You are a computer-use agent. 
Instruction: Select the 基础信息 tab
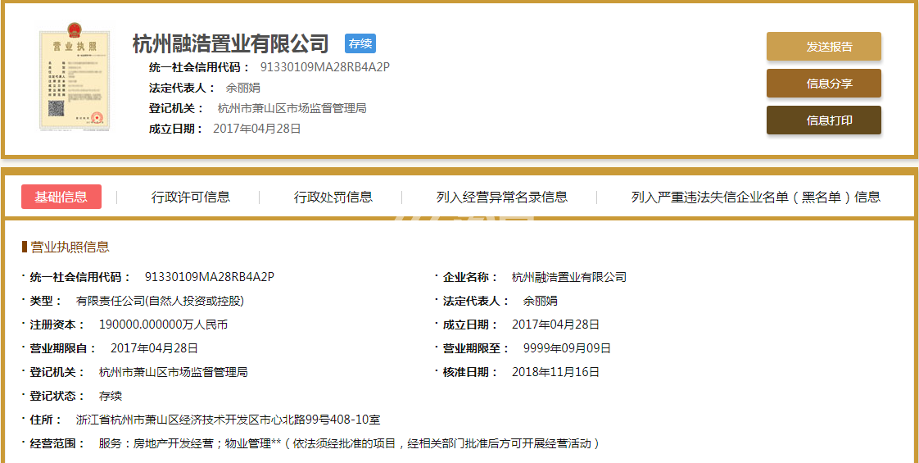[x=61, y=197]
